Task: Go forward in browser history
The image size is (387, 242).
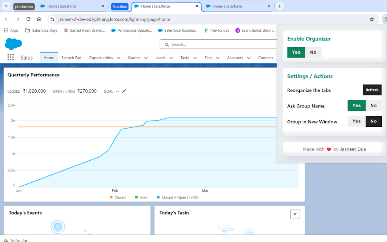Action: tap(17, 19)
